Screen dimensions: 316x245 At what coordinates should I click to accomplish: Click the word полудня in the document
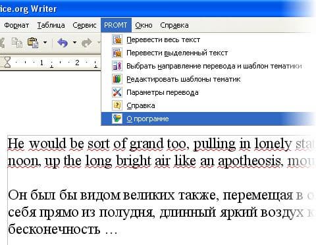click(127, 213)
